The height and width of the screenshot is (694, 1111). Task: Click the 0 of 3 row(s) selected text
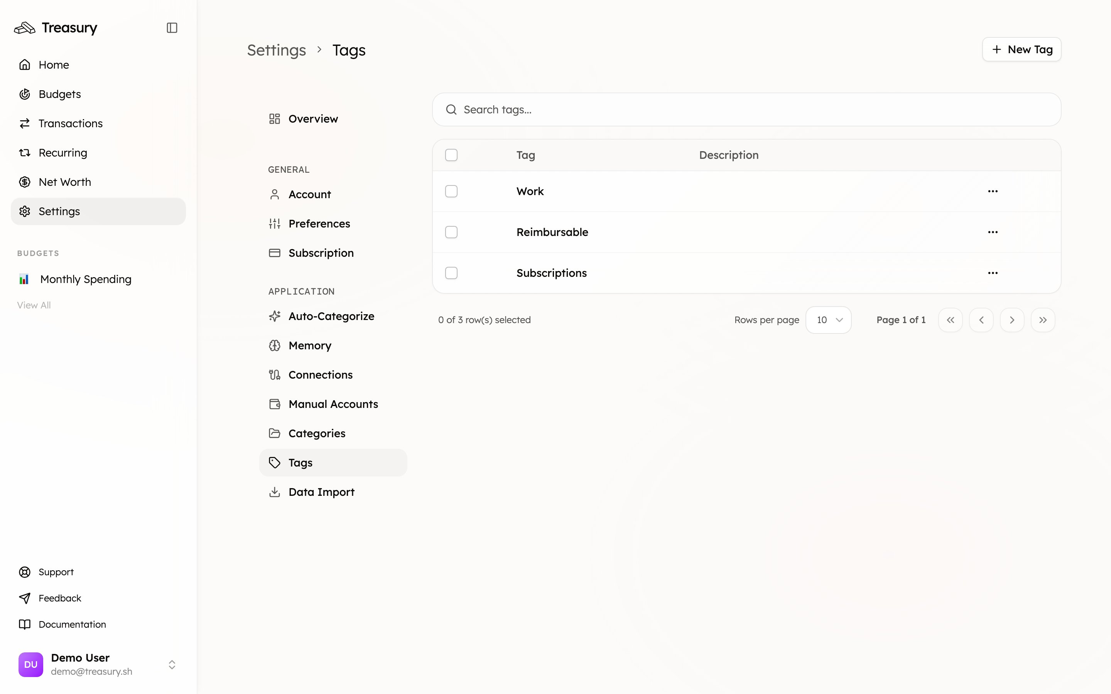click(485, 320)
